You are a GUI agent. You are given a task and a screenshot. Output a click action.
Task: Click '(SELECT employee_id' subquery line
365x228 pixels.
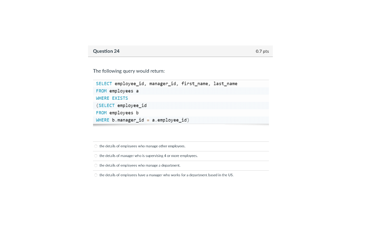(121, 105)
